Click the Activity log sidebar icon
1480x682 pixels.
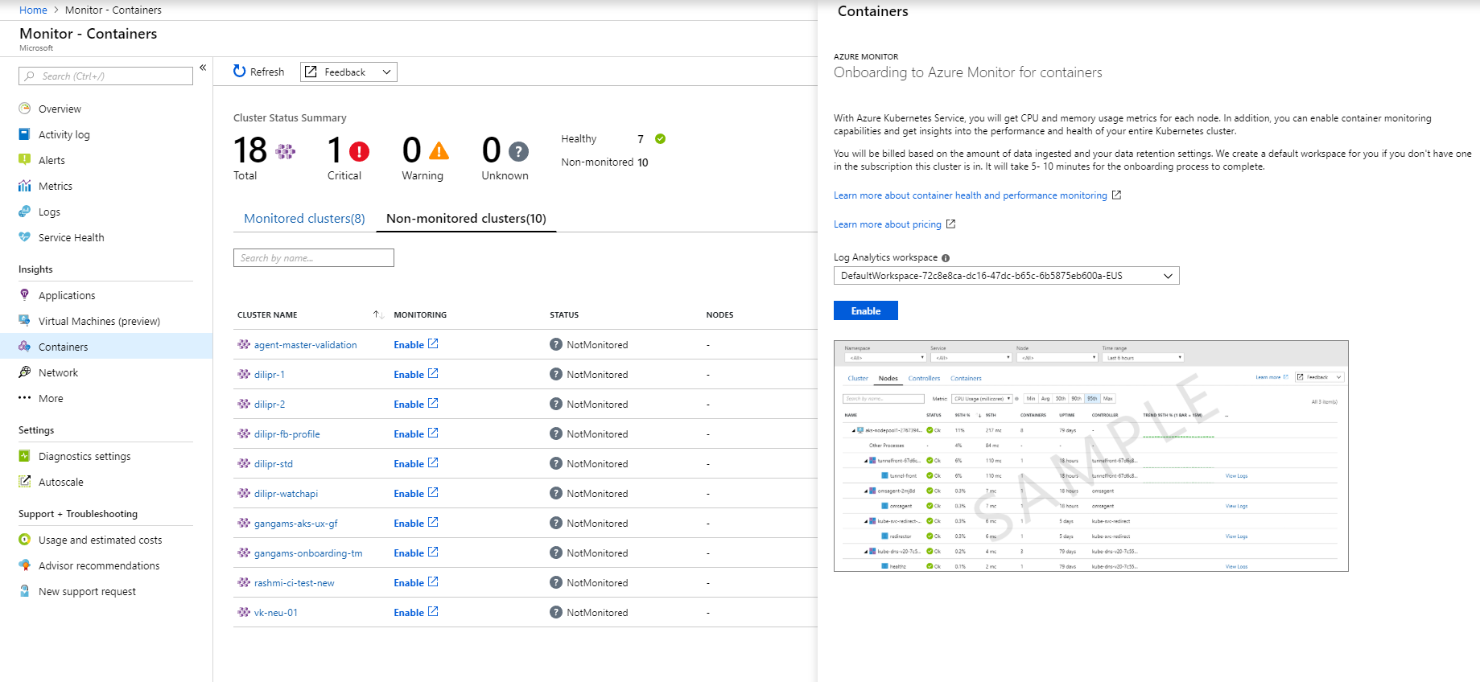24,134
